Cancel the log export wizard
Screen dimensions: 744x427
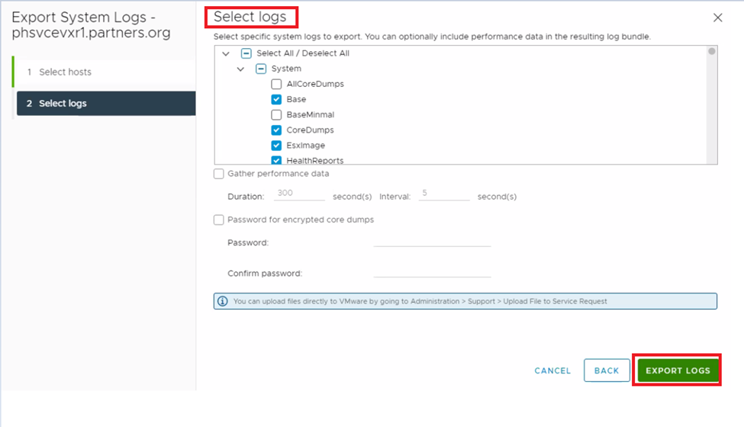(552, 371)
